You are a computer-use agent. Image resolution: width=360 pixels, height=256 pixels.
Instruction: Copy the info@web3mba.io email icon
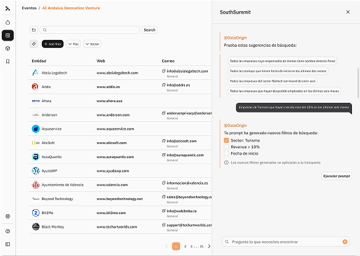click(x=164, y=211)
